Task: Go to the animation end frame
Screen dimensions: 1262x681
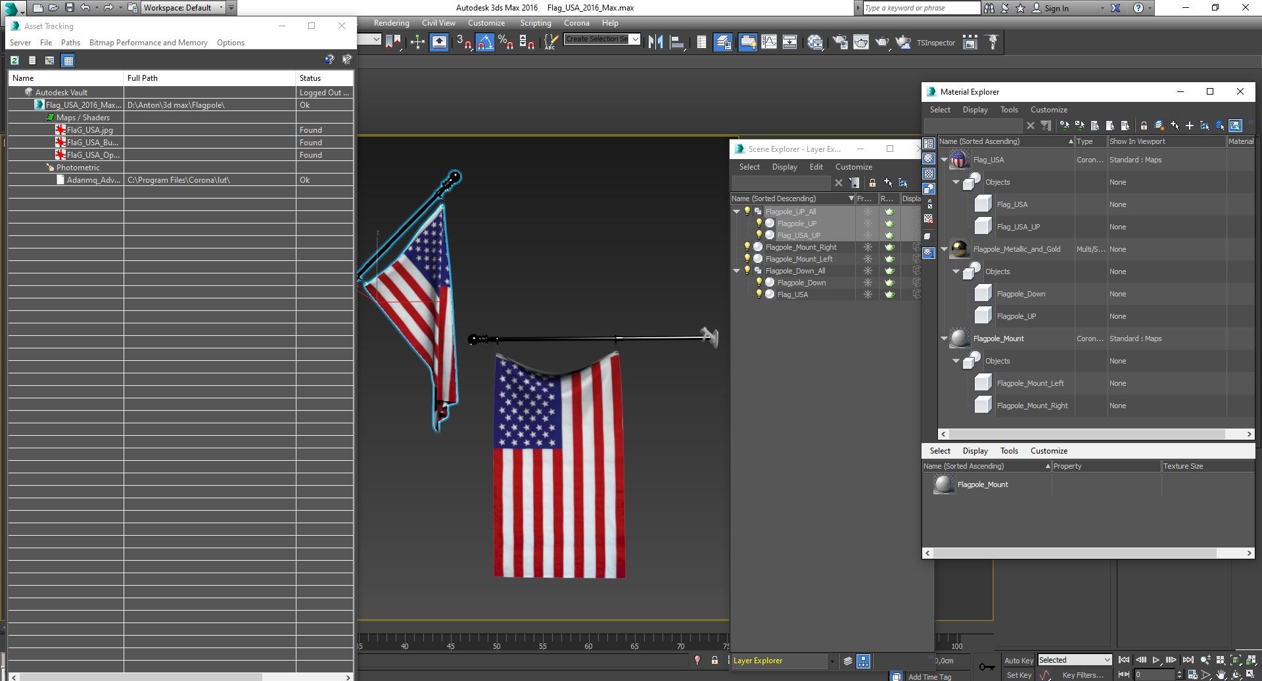Action: 1188,660
